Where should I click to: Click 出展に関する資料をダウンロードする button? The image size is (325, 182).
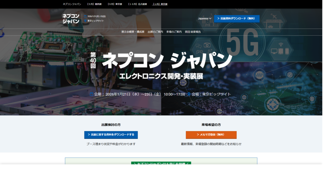(111, 135)
